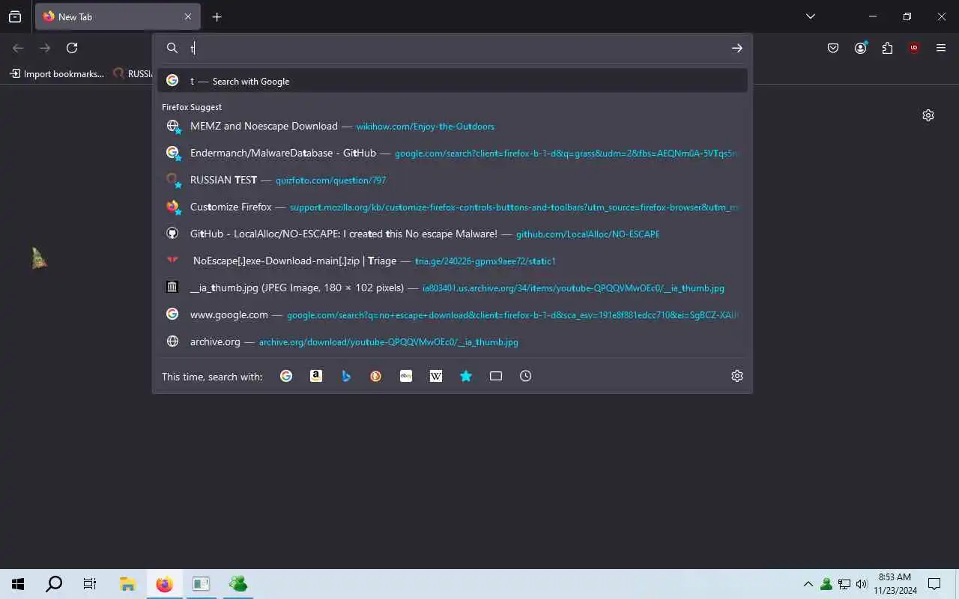Search this time with Amazon icon
The height and width of the screenshot is (599, 959).
[x=316, y=376]
